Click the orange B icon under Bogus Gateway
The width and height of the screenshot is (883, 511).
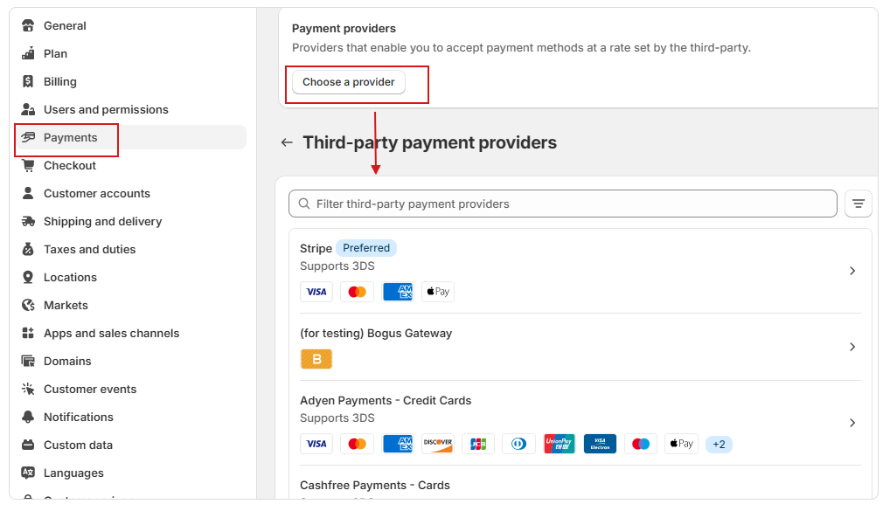coord(316,358)
